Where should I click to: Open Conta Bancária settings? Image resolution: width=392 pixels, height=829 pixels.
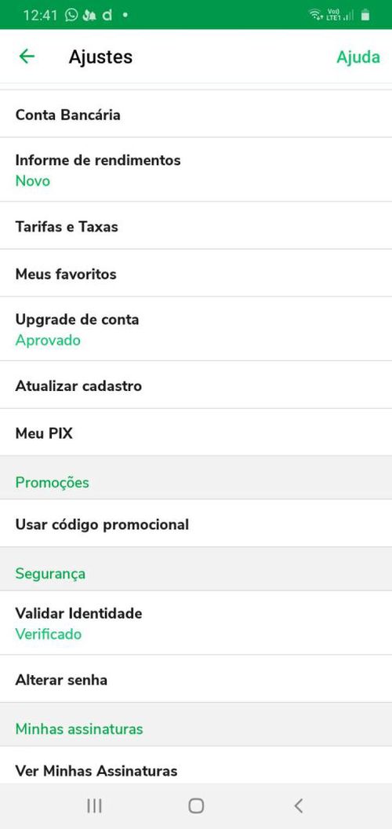tap(196, 114)
